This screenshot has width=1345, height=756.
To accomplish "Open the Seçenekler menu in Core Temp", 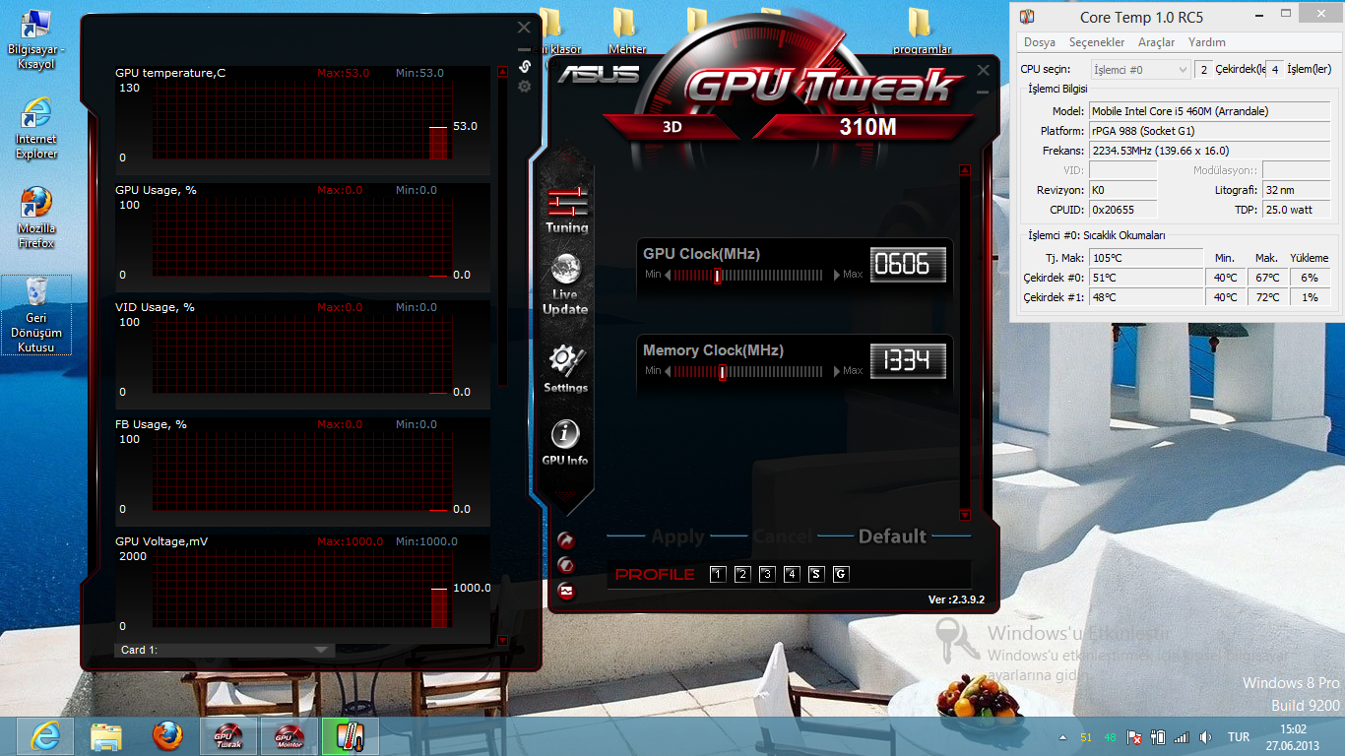I will pos(1097,42).
